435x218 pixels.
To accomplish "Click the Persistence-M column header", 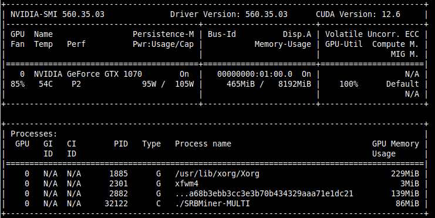I will click(163, 34).
